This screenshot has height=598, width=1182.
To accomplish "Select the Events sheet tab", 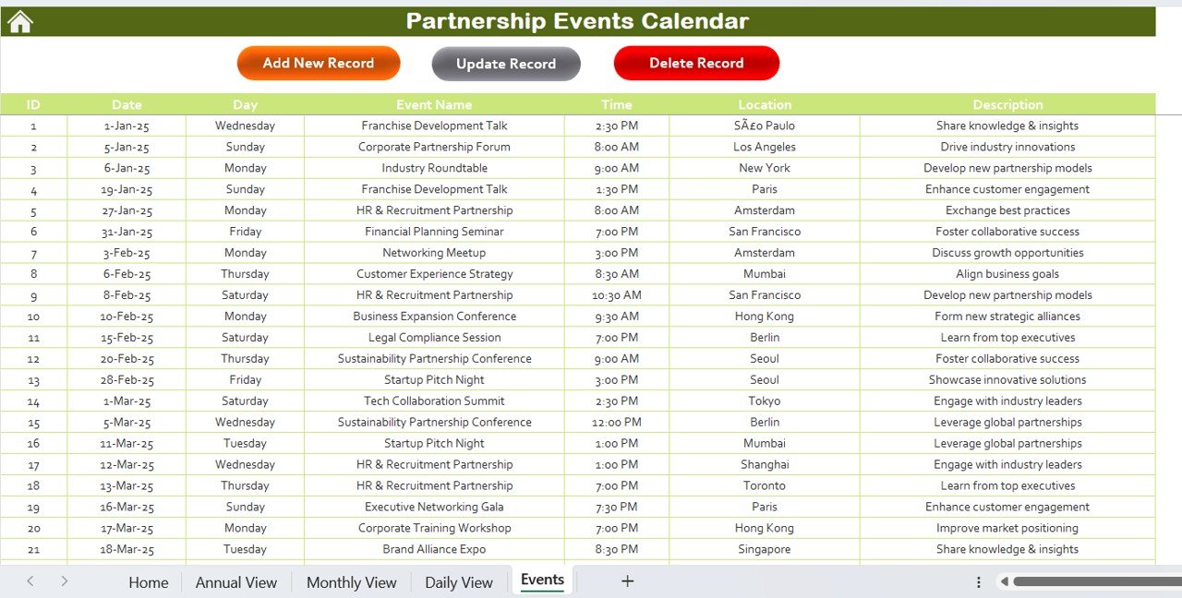I will point(542,580).
